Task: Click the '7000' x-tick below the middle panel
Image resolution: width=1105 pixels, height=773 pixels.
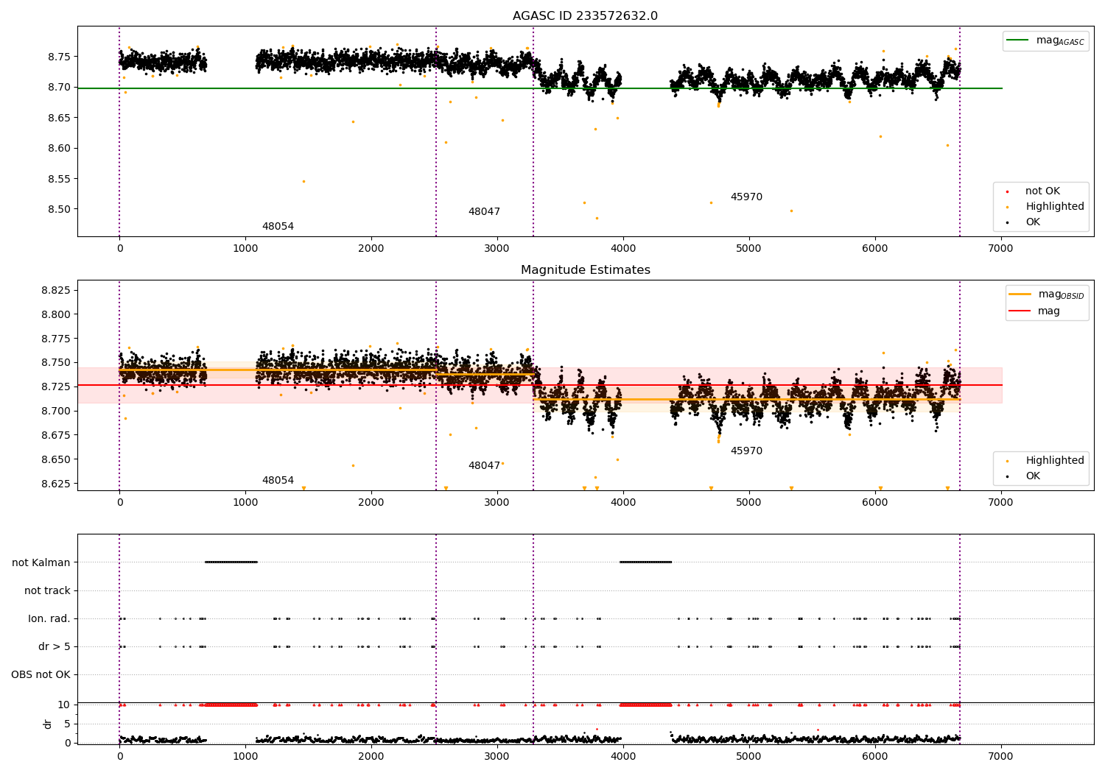Action: 1000,503
